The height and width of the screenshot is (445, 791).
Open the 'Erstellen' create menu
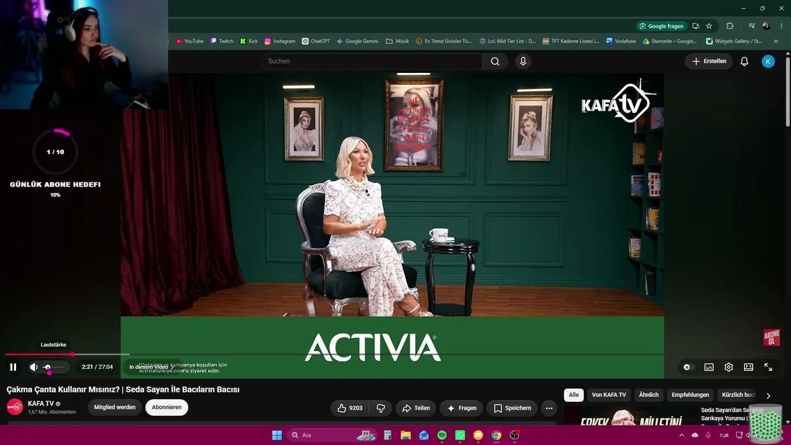coord(709,61)
